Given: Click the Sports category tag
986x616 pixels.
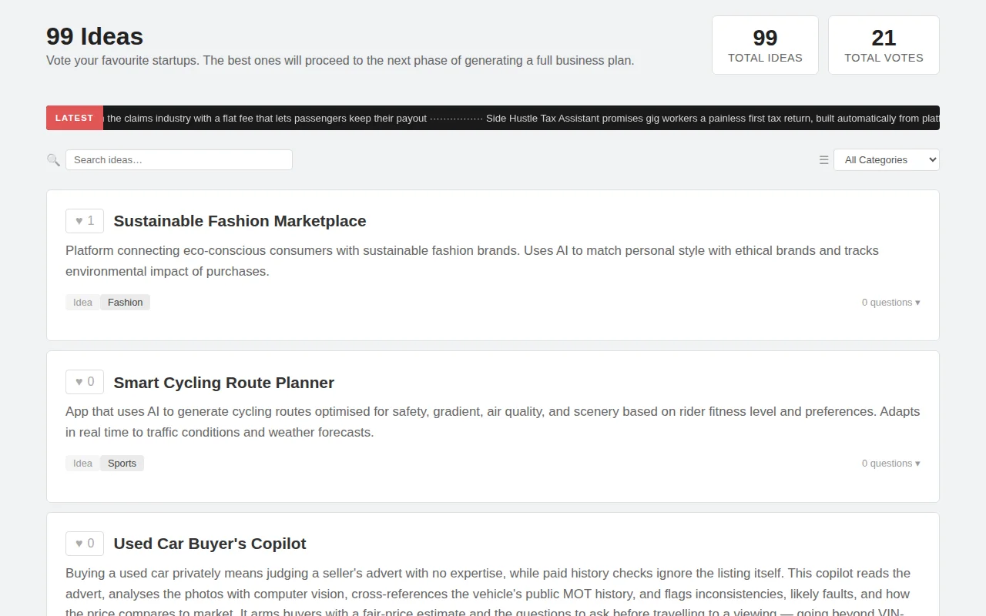Looking at the screenshot, I should click(x=122, y=464).
